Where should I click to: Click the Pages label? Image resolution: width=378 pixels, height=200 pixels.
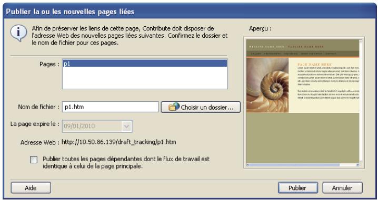click(x=49, y=64)
